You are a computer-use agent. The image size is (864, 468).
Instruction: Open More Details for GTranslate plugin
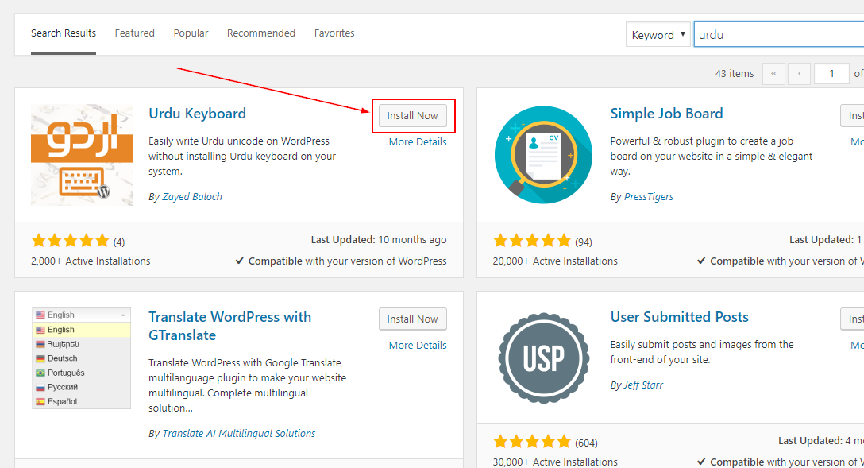tap(418, 345)
